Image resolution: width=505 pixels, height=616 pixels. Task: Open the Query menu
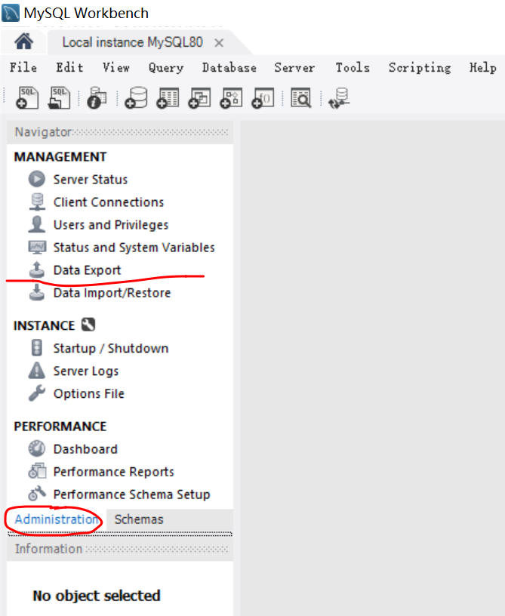tap(166, 68)
